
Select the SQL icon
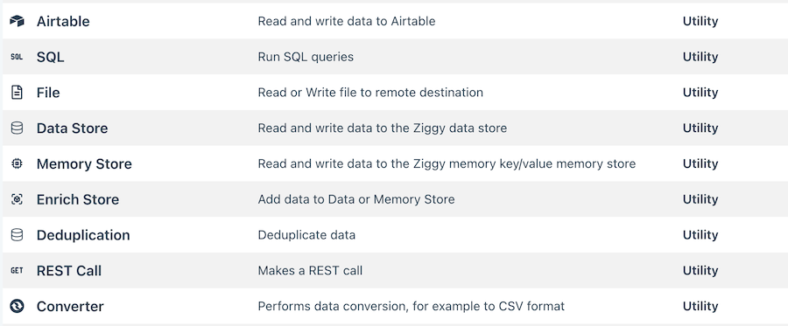pos(18,57)
